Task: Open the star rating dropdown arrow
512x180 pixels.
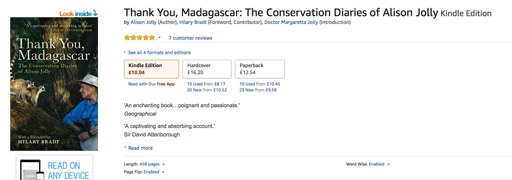Action: click(x=159, y=38)
